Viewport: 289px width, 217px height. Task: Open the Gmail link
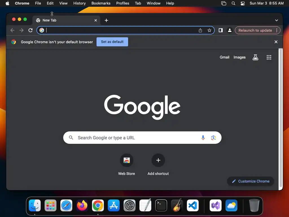(x=224, y=57)
